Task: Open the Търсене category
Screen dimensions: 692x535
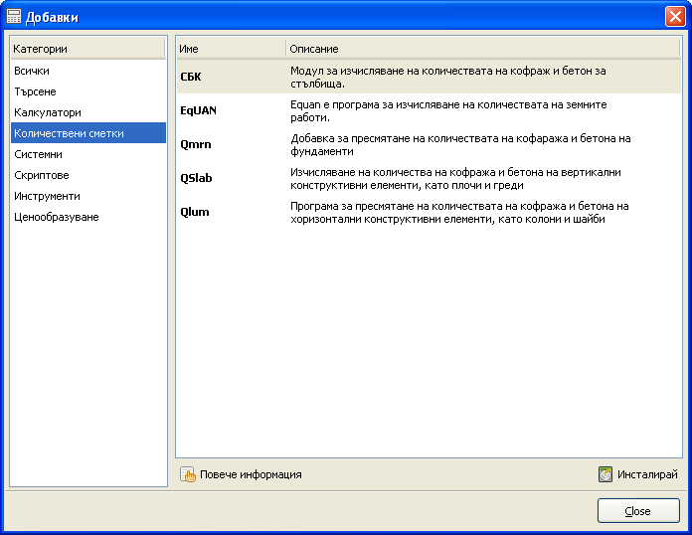Action: click(x=36, y=91)
